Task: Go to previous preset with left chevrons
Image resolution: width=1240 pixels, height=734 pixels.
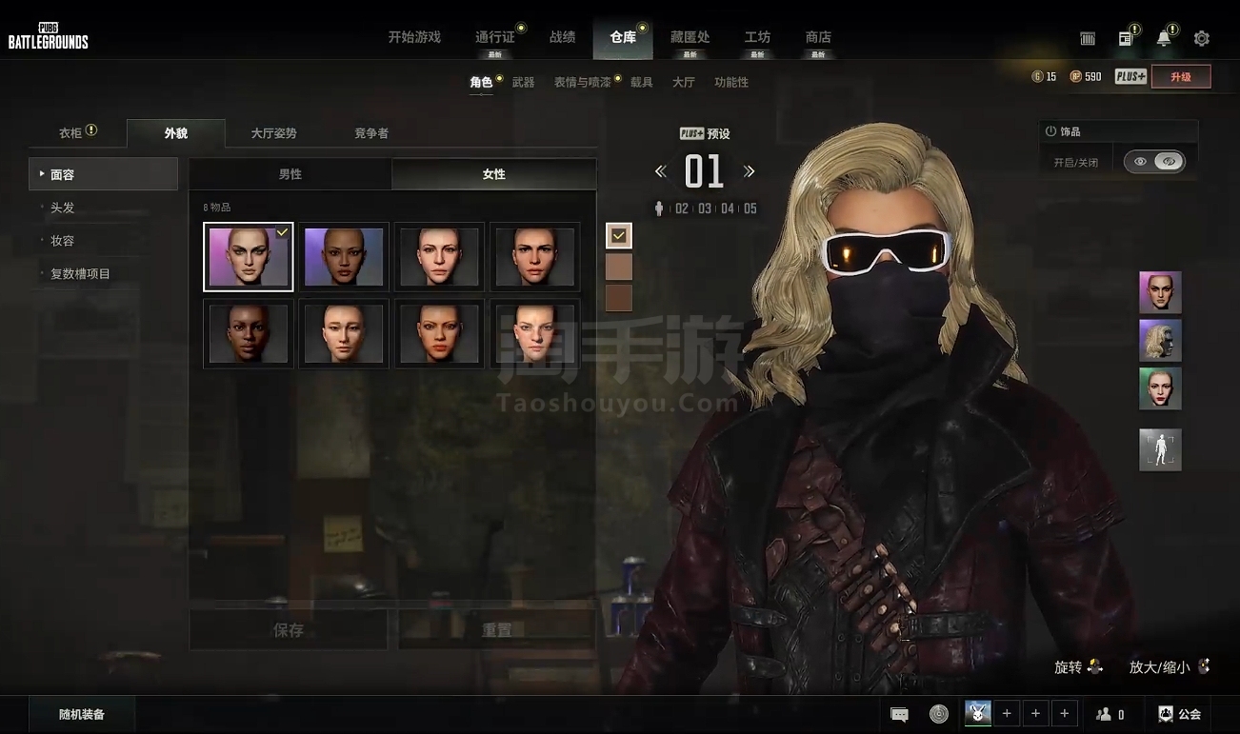Action: (x=661, y=171)
